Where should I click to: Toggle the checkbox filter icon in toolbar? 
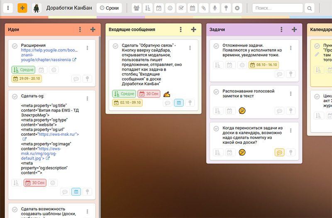coord(181,8)
